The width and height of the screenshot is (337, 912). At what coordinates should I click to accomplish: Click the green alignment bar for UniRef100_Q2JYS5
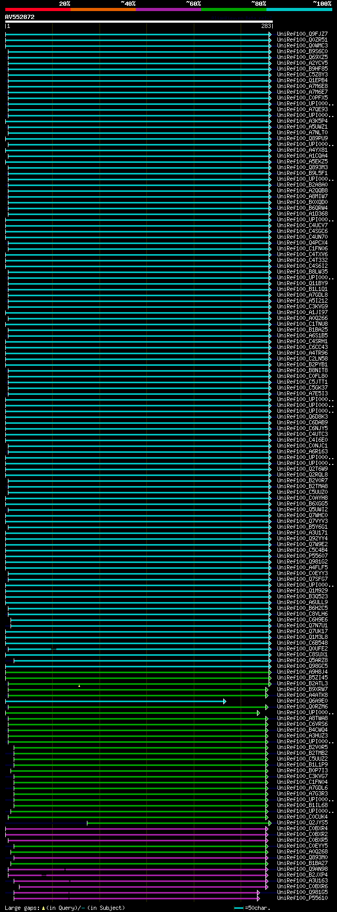tap(179, 822)
